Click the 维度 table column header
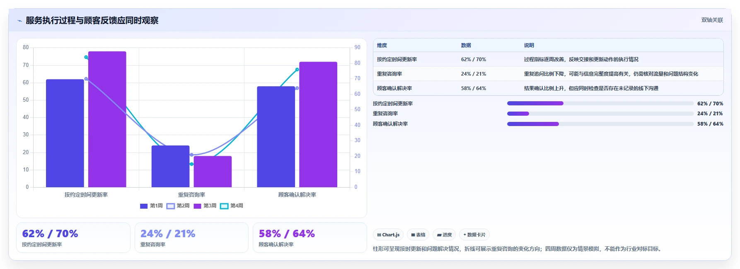The height and width of the screenshot is (269, 740). [382, 45]
